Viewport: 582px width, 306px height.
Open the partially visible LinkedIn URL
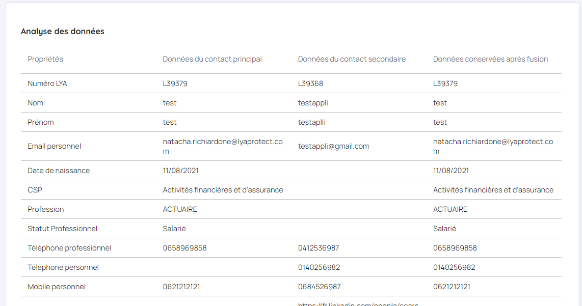pos(358,304)
